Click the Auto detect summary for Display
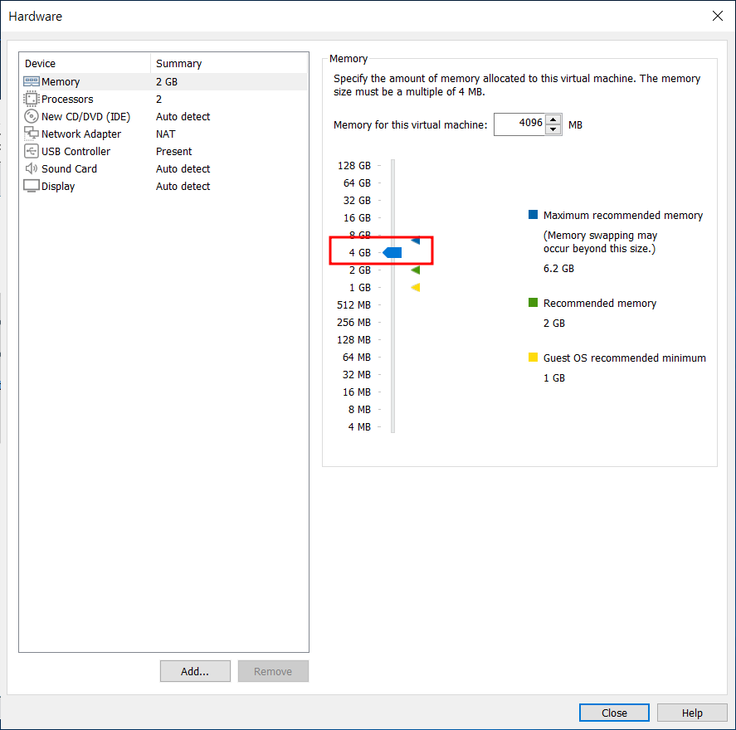 click(183, 187)
